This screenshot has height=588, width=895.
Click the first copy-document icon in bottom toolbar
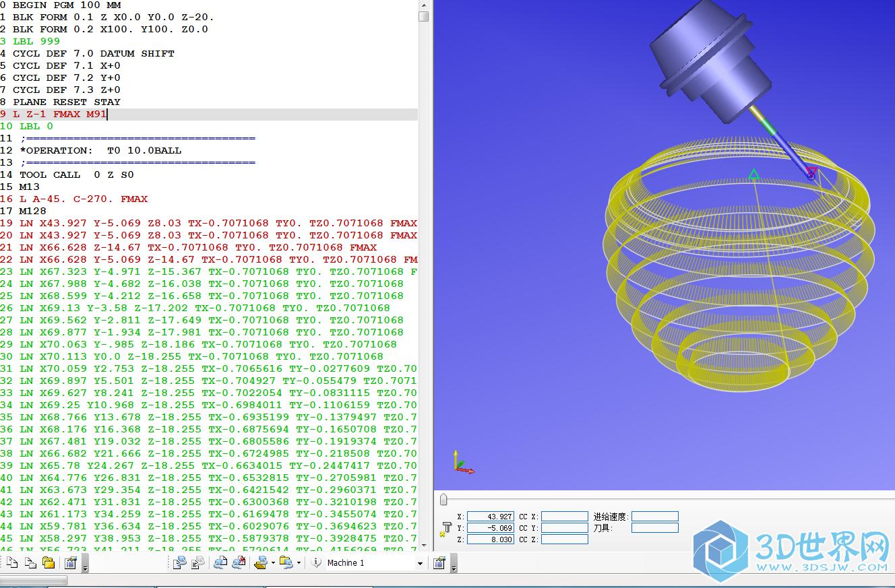[x=12, y=562]
